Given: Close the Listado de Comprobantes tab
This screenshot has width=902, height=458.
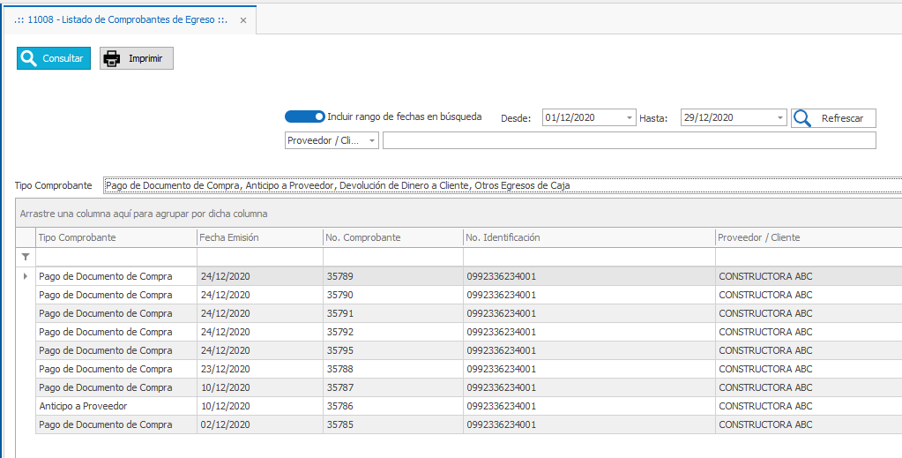Looking at the screenshot, I should click(243, 19).
